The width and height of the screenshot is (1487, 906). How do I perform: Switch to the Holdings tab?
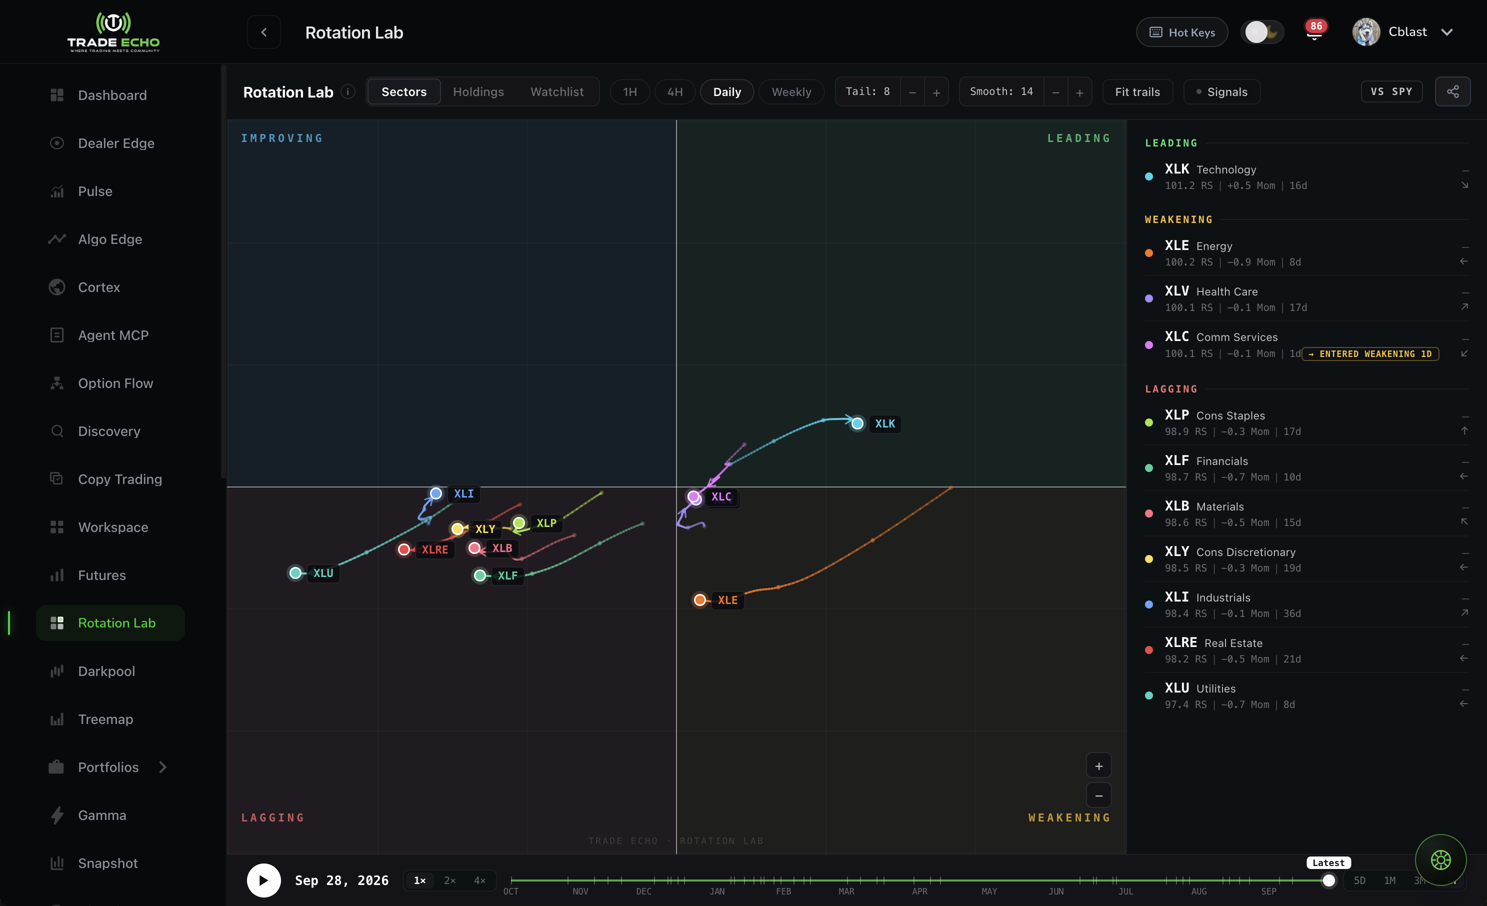click(478, 91)
